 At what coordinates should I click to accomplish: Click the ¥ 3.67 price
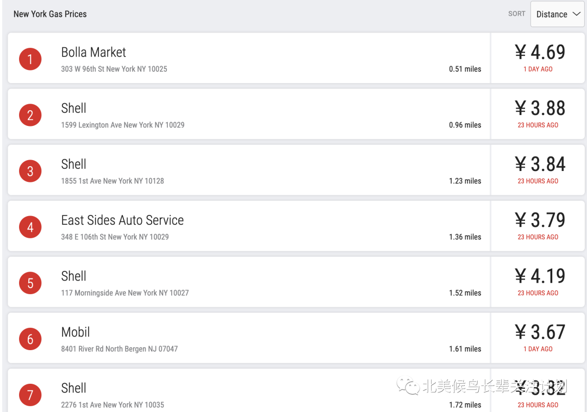(540, 332)
